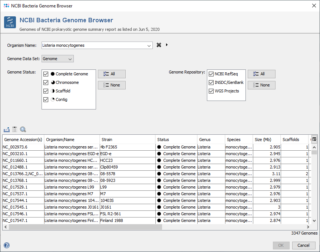Open the column chooser icon above table
Viewport: 320px width, 252px height.
point(14,129)
